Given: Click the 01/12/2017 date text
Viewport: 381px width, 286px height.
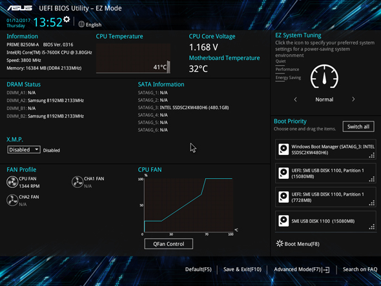Looking at the screenshot, I should [x=19, y=21].
